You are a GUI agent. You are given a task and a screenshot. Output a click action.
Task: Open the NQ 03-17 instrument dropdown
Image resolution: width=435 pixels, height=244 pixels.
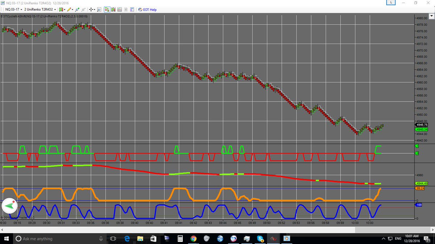[16, 10]
